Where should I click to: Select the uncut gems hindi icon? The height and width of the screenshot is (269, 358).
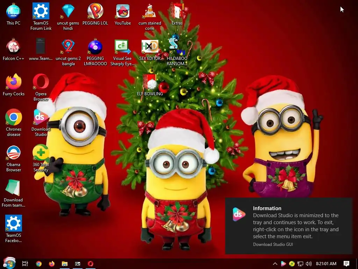click(x=68, y=16)
